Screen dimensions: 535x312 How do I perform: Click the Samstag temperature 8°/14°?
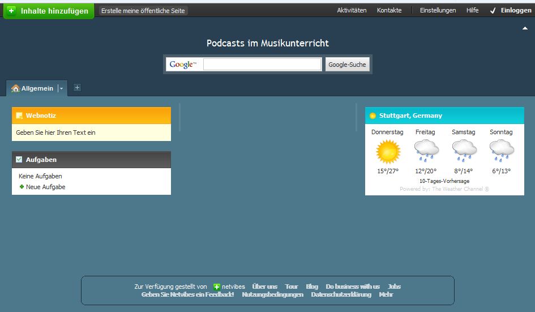pos(463,171)
